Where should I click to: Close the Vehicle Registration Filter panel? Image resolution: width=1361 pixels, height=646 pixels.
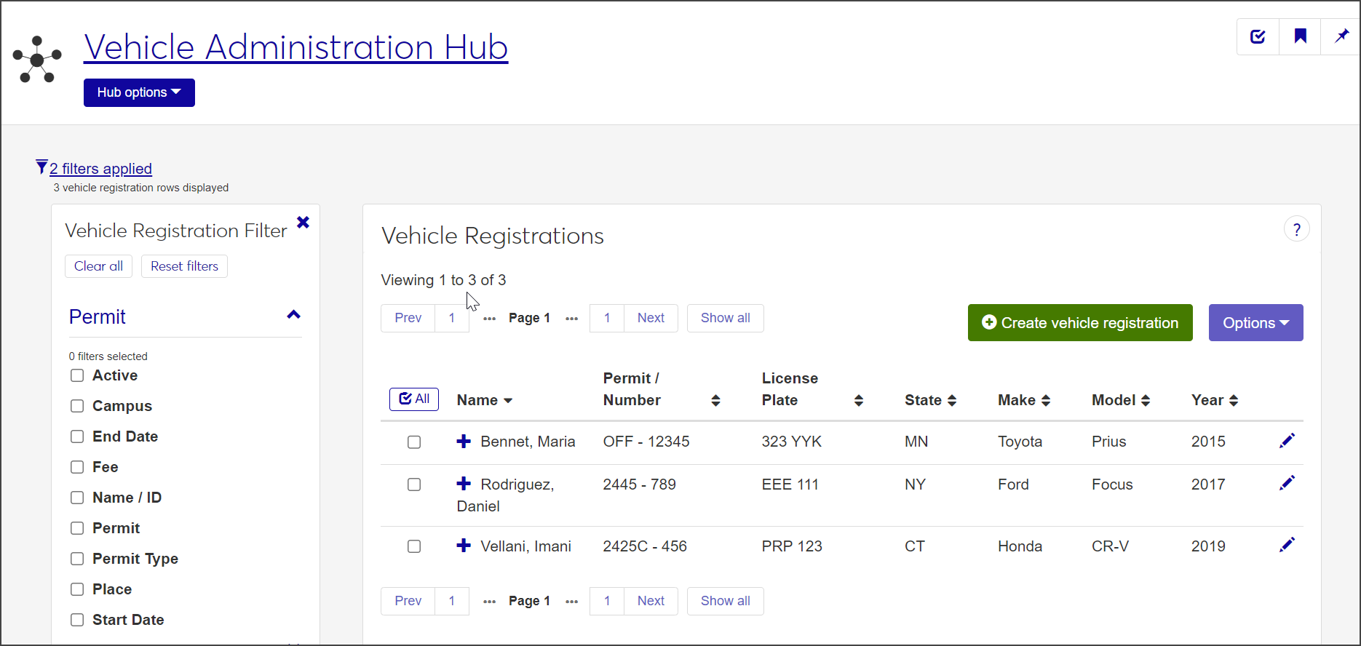pos(303,223)
